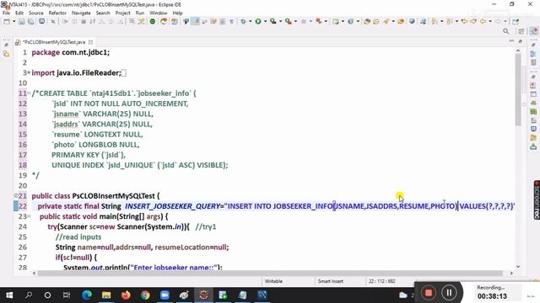Click the External Tools run icon
Image resolution: width=540 pixels, height=303 pixels.
(289, 22)
